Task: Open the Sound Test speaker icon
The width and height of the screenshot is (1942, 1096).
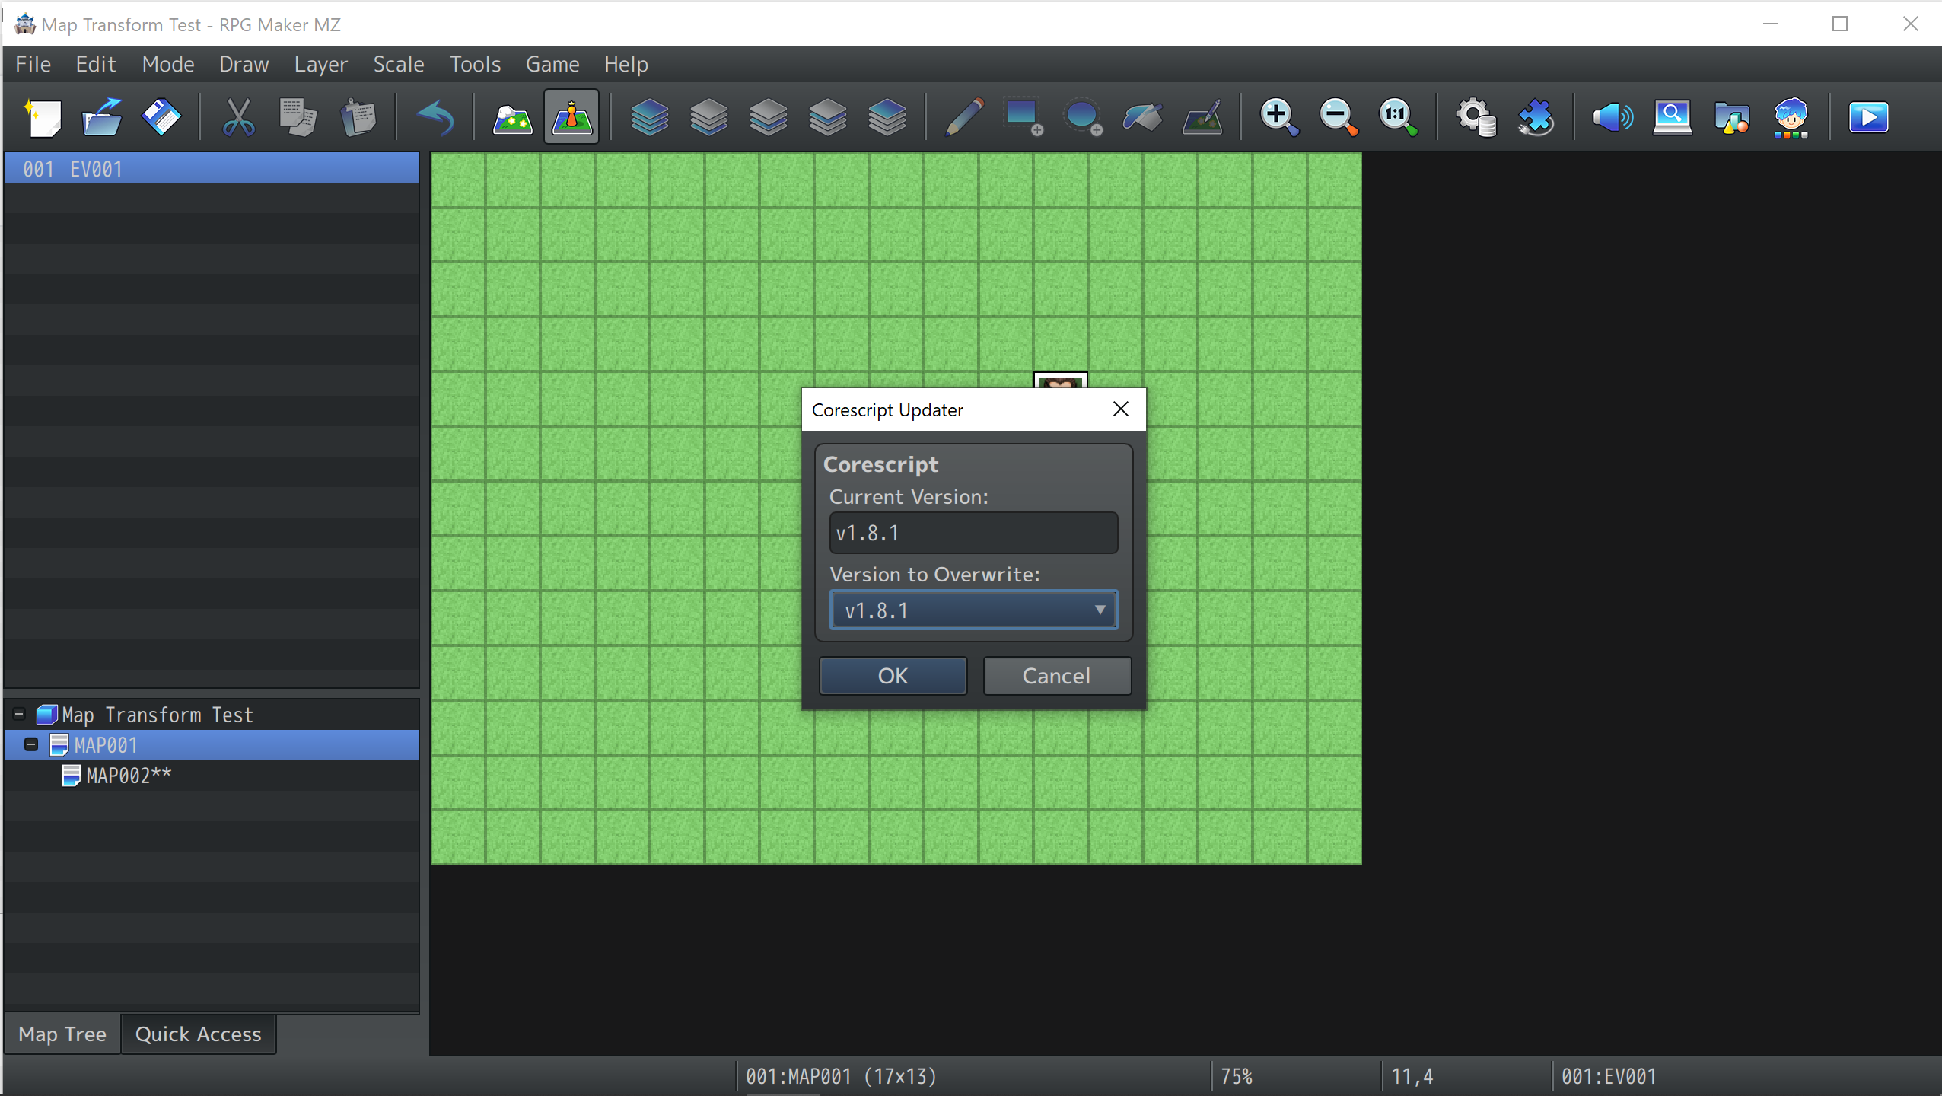Action: tap(1612, 118)
